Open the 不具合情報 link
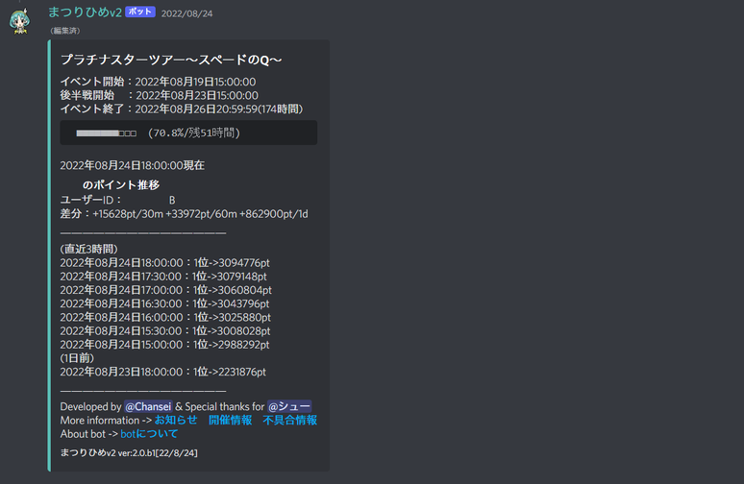744x484 pixels. [289, 420]
